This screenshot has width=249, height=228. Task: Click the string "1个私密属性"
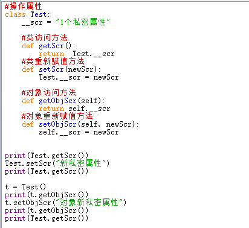tap(83, 22)
